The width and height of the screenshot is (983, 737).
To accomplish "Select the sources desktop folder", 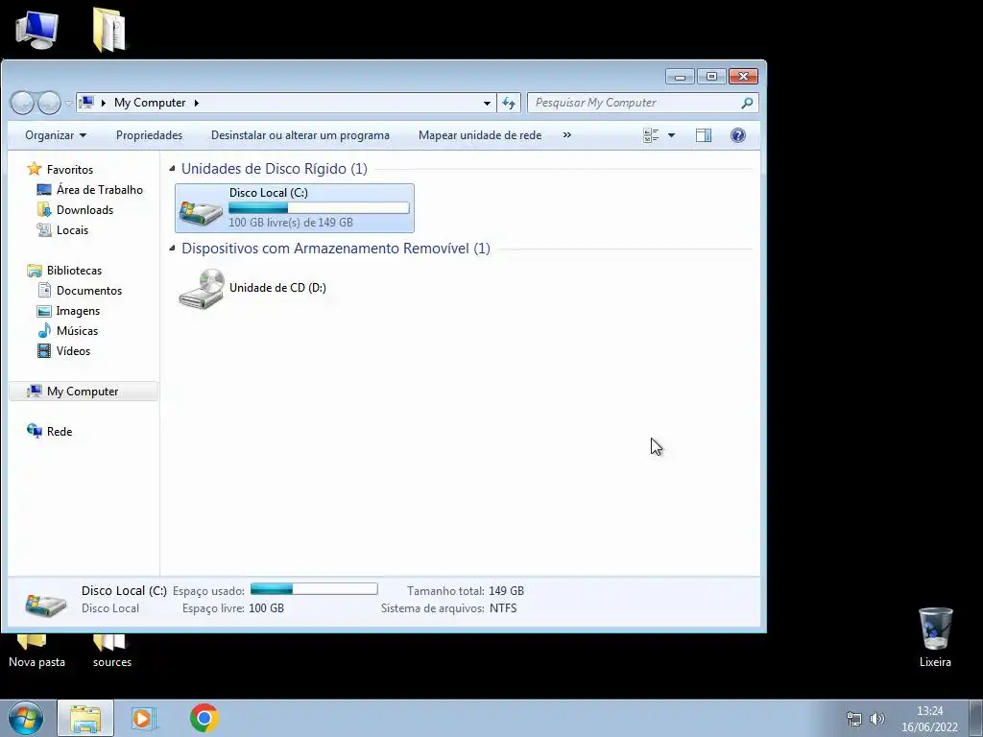I will (x=111, y=652).
